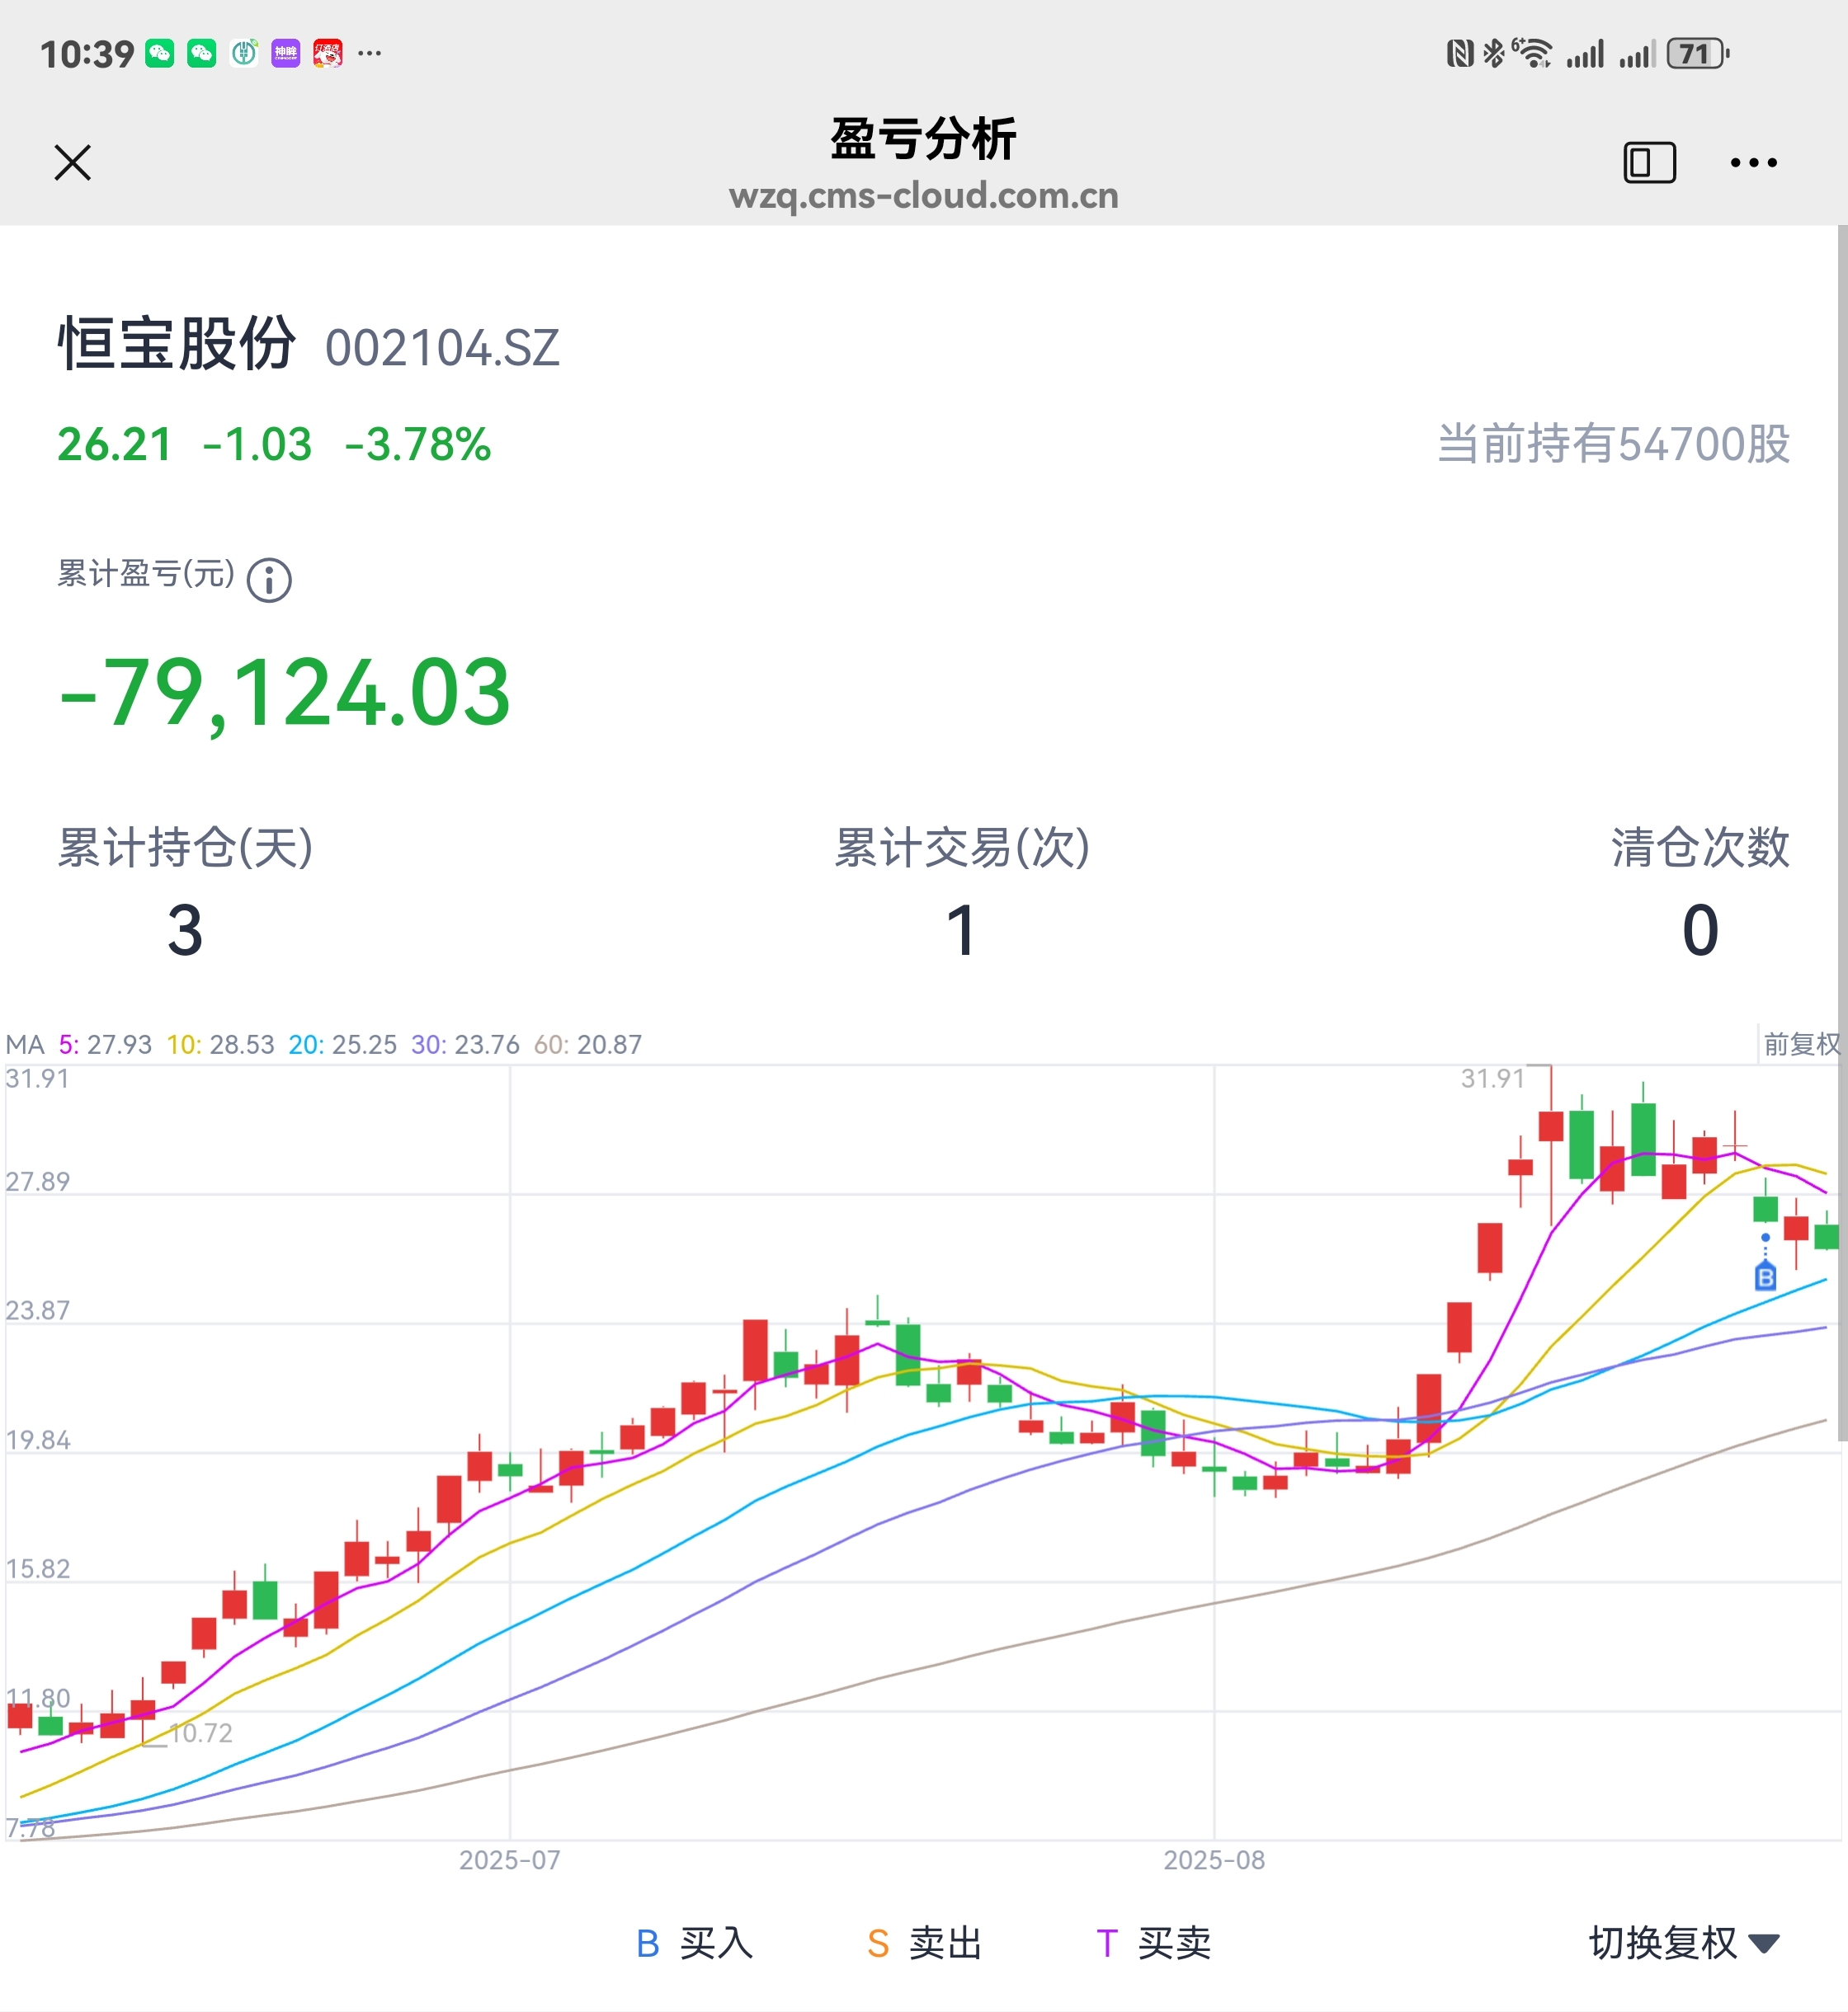The height and width of the screenshot is (2012, 1848).
Task: Tap the 31.91 high price annotation on chart
Action: point(1492,1079)
